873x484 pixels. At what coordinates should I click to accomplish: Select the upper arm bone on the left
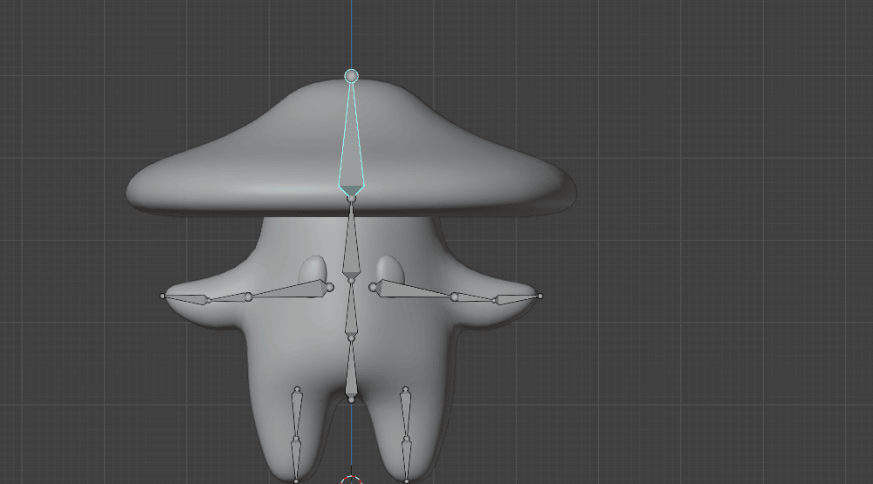(x=288, y=291)
